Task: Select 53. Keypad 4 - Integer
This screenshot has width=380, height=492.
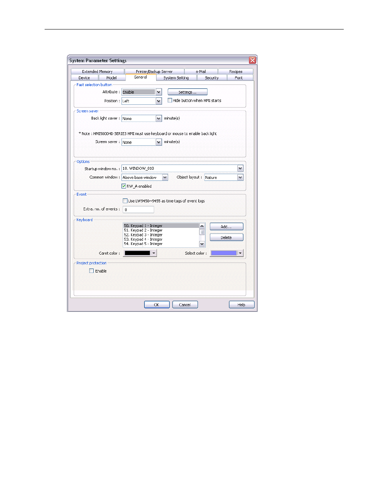Action: [161, 239]
